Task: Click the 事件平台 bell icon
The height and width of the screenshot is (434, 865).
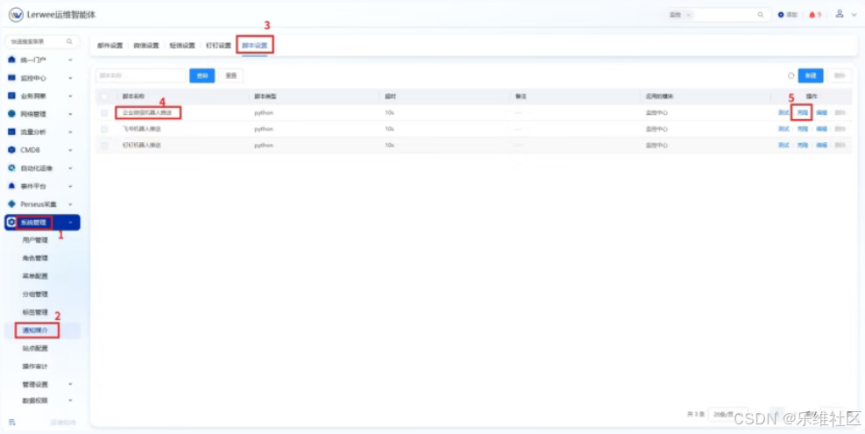Action: pos(11,186)
